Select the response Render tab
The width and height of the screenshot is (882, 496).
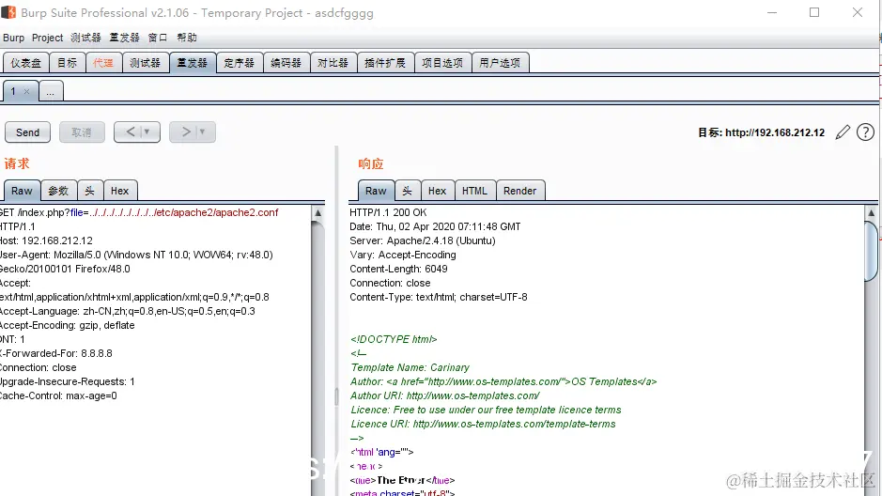click(x=519, y=191)
